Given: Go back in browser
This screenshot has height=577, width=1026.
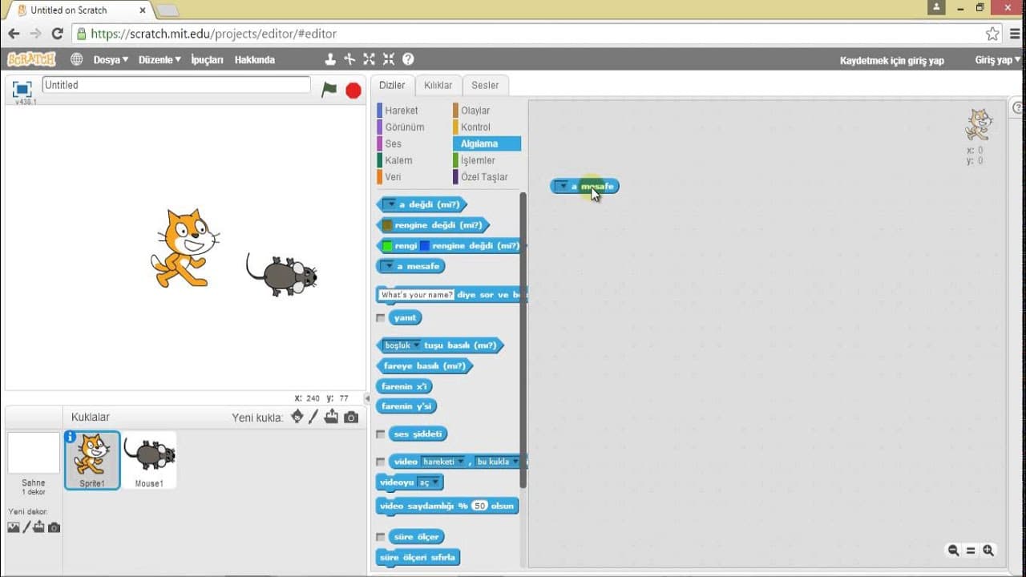Looking at the screenshot, I should coord(14,34).
